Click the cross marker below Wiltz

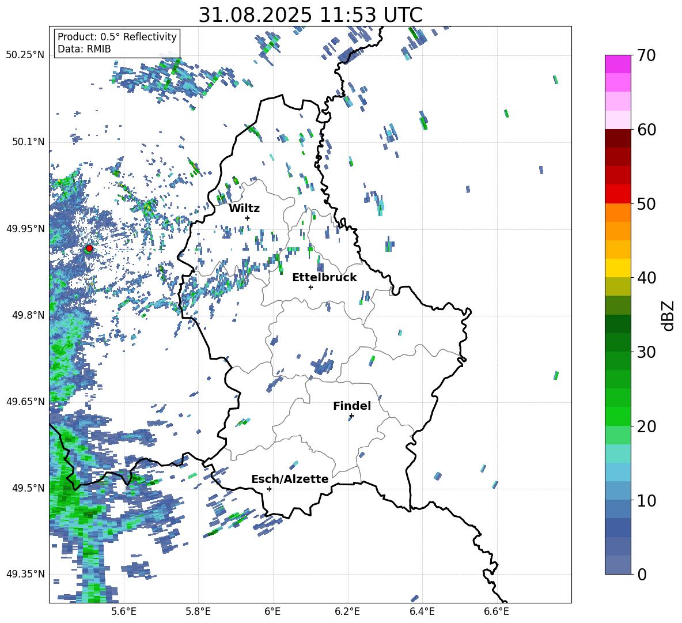248,218
